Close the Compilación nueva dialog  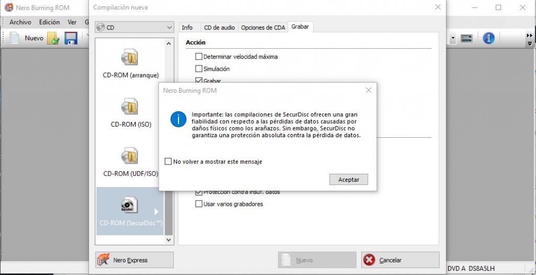(438, 7)
